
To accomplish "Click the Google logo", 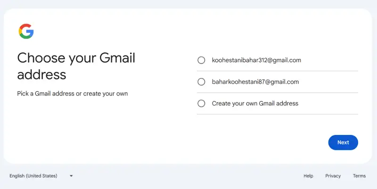I will 26,31.
